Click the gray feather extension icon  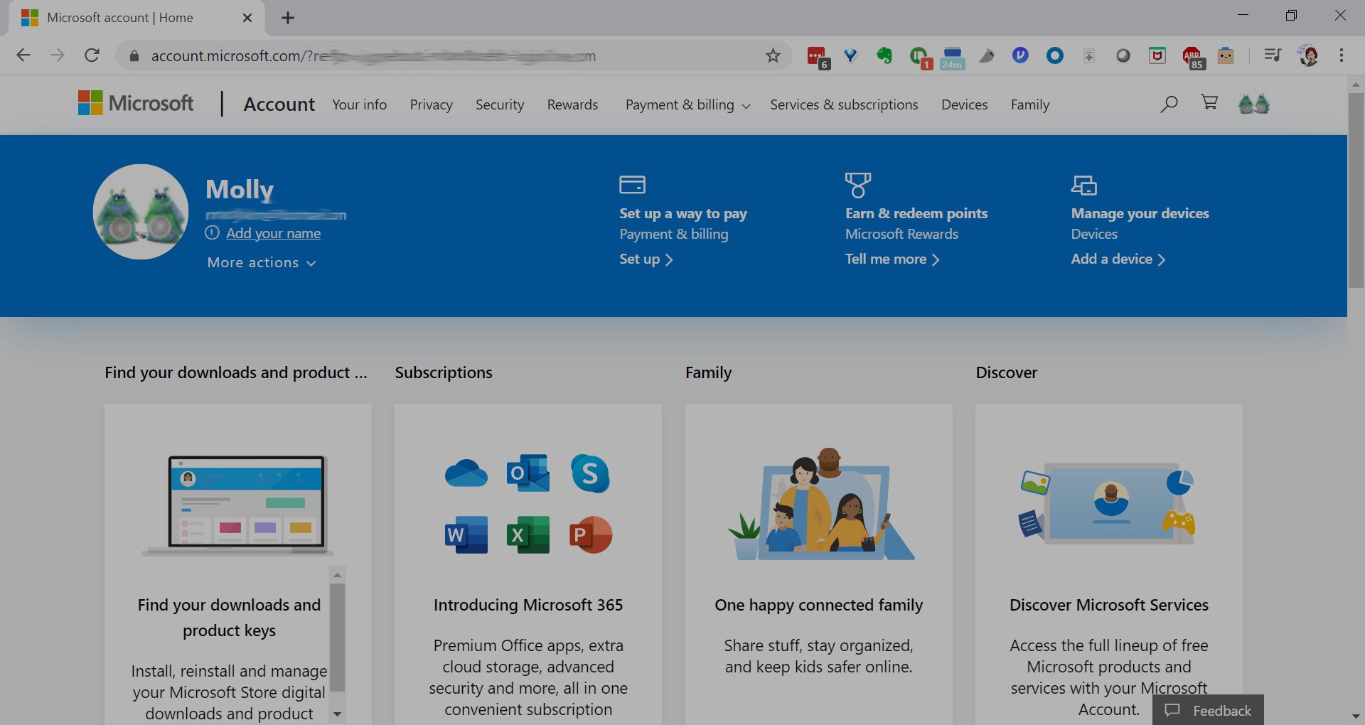[x=987, y=55]
